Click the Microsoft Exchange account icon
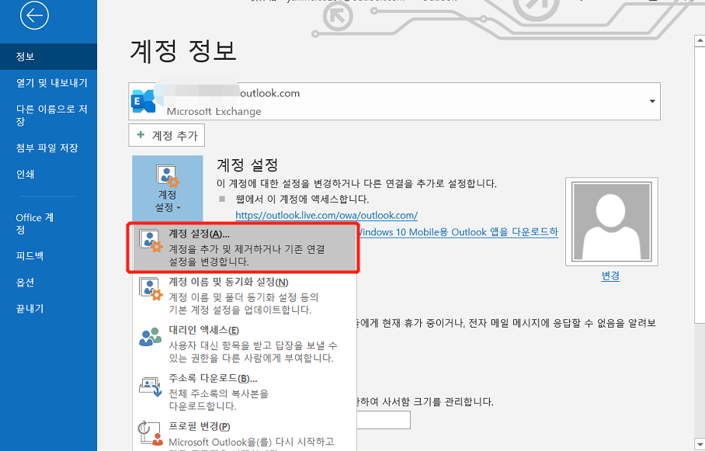Image resolution: width=705 pixels, height=451 pixels. 144,100
